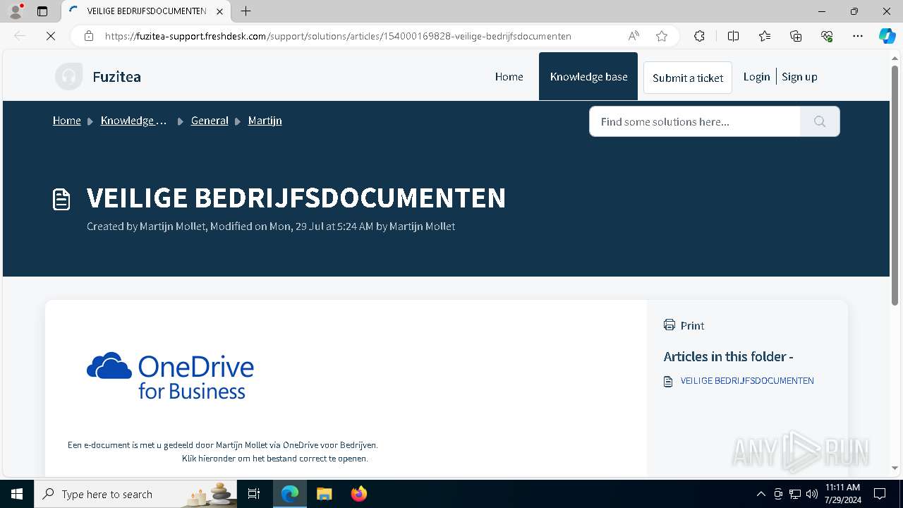Image resolution: width=903 pixels, height=508 pixels.
Task: Open Browser essentials heart icon
Action: coord(827,36)
